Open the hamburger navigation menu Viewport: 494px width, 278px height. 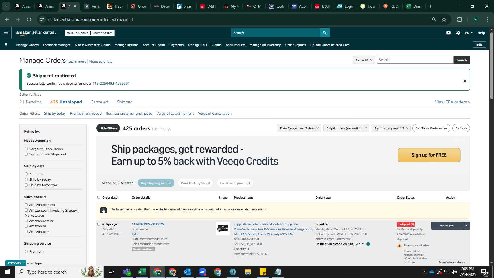point(6,33)
